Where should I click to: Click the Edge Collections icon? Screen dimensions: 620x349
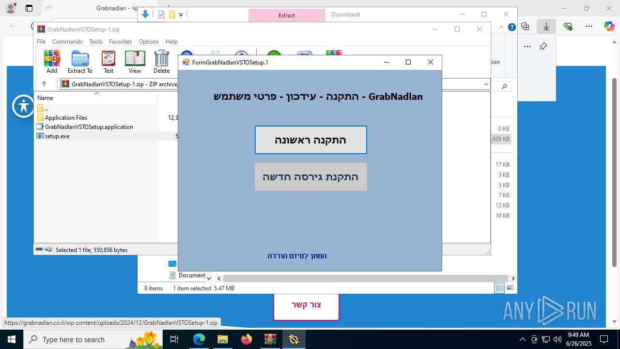[x=525, y=27]
